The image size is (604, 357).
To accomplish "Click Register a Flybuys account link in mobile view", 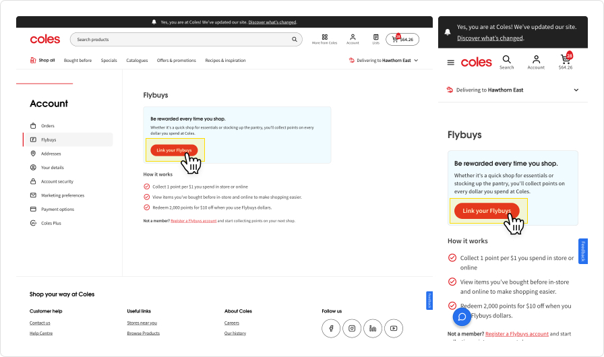I will [517, 334].
